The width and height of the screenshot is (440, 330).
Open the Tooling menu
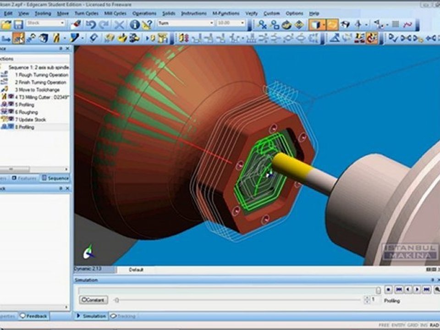pos(43,13)
